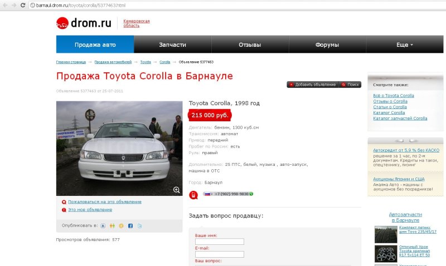Click the browser back arrow
This screenshot has width=446, height=266.
5,5
